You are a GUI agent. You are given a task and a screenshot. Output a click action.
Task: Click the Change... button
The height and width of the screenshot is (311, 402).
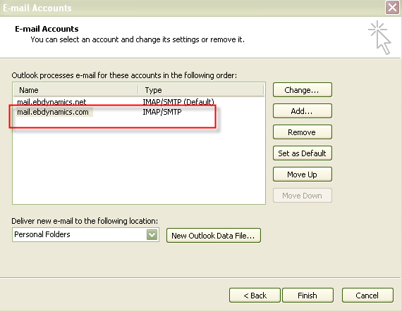[x=303, y=90]
